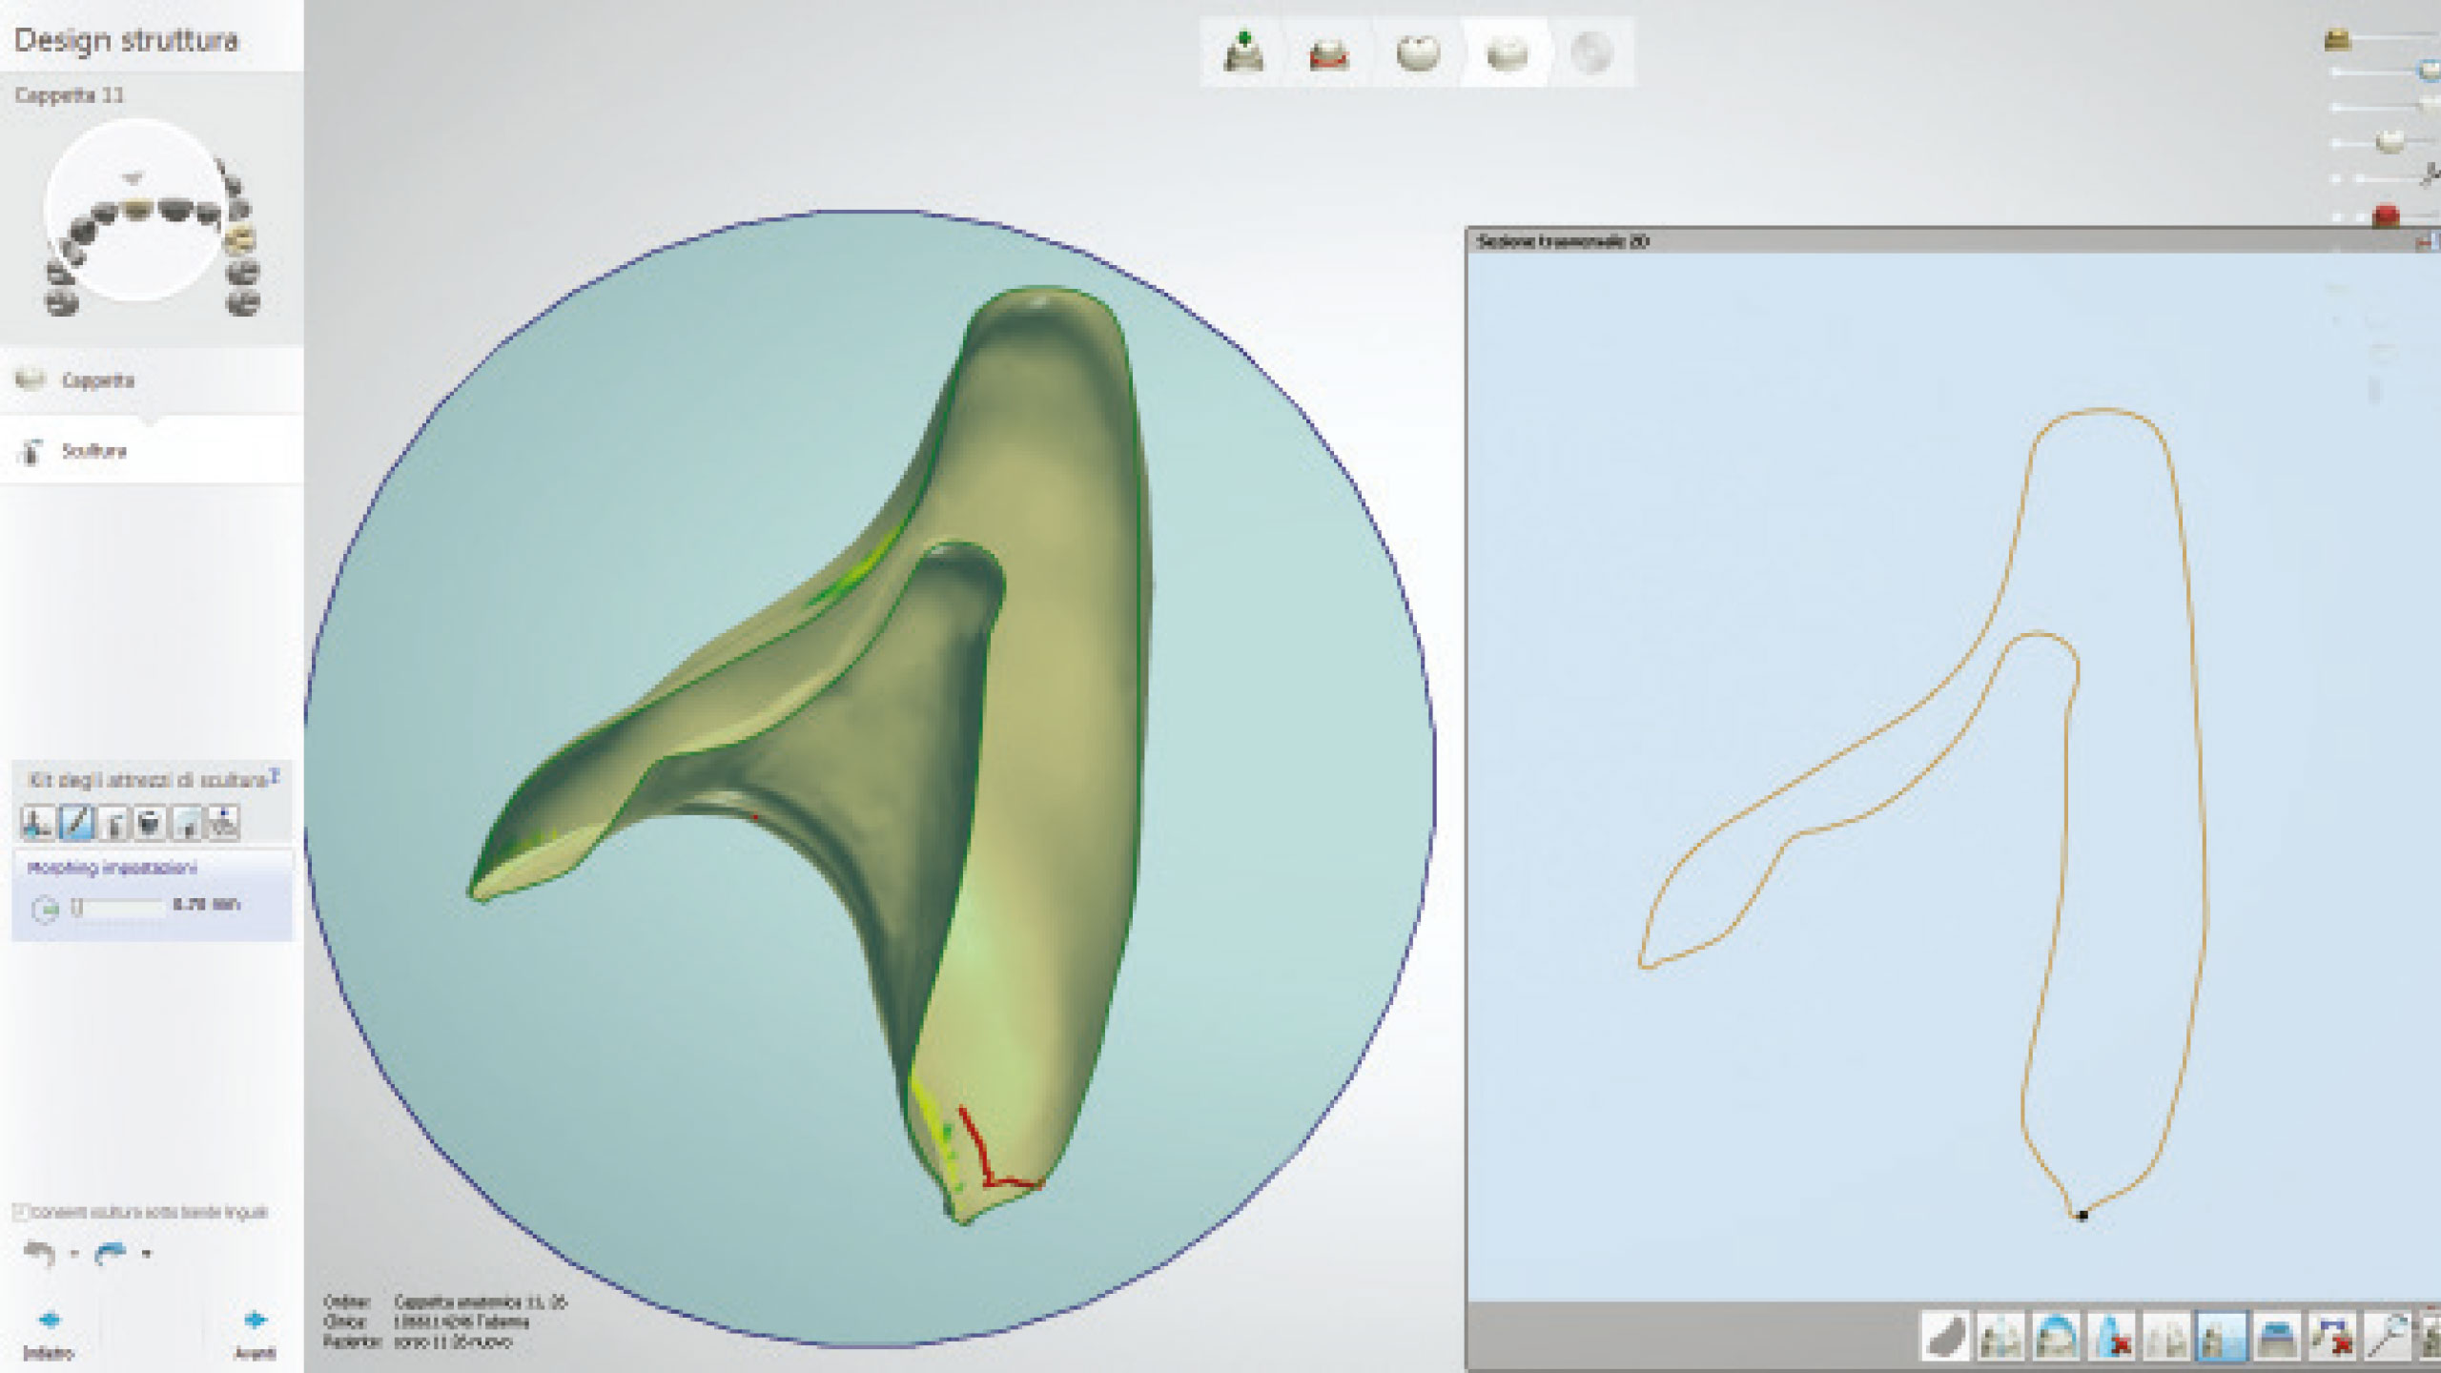The height and width of the screenshot is (1373, 2441).
Task: Click the blue arch icon in the section toolbar
Action: coord(2056,1337)
